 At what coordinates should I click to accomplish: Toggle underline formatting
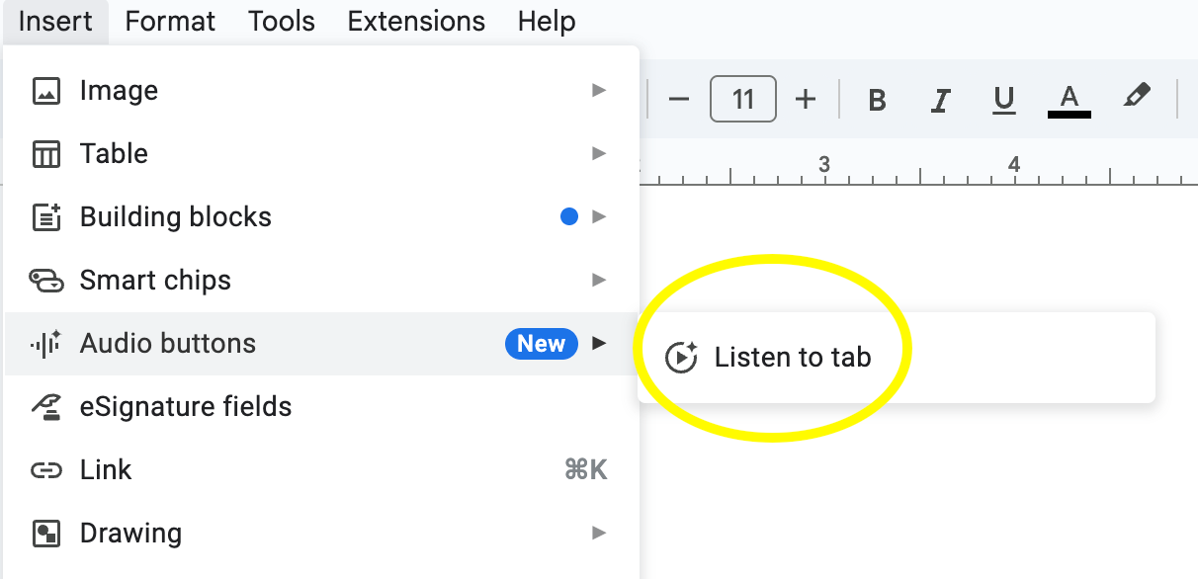click(1004, 100)
